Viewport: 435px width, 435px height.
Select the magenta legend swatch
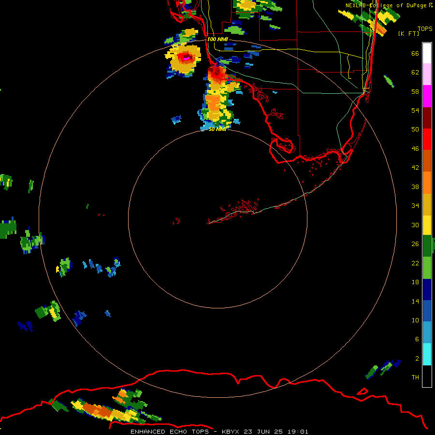coord(427,96)
